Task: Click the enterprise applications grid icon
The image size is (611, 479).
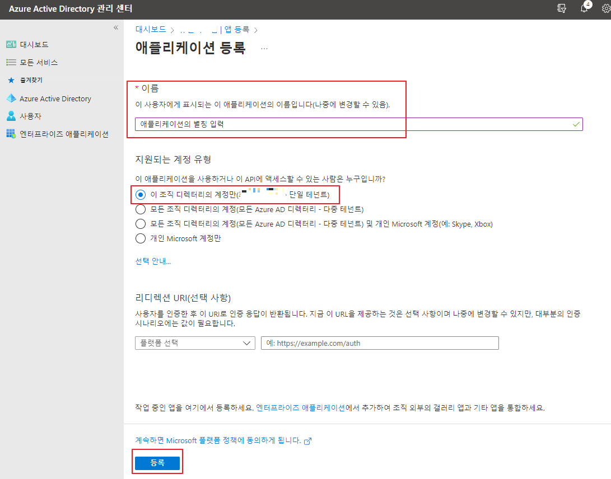Action: click(x=11, y=134)
